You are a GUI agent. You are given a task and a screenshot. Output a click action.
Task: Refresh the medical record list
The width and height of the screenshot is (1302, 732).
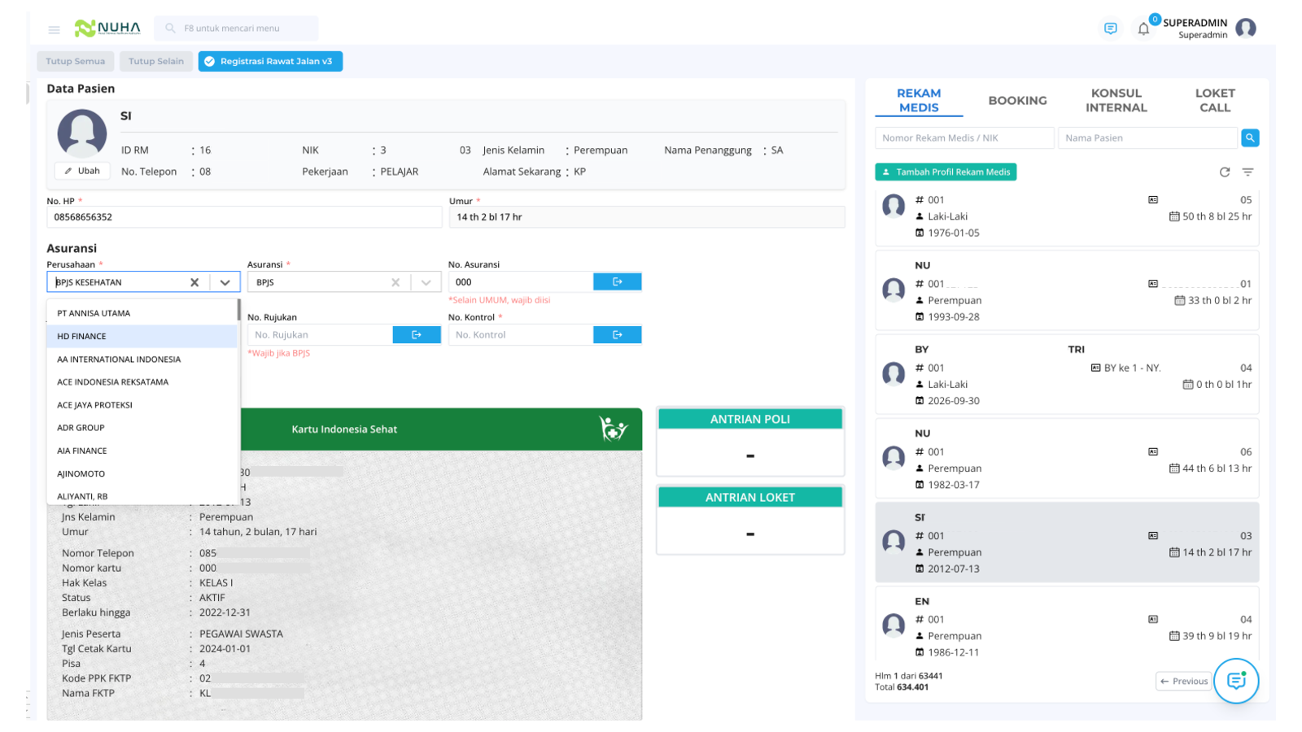click(x=1224, y=172)
